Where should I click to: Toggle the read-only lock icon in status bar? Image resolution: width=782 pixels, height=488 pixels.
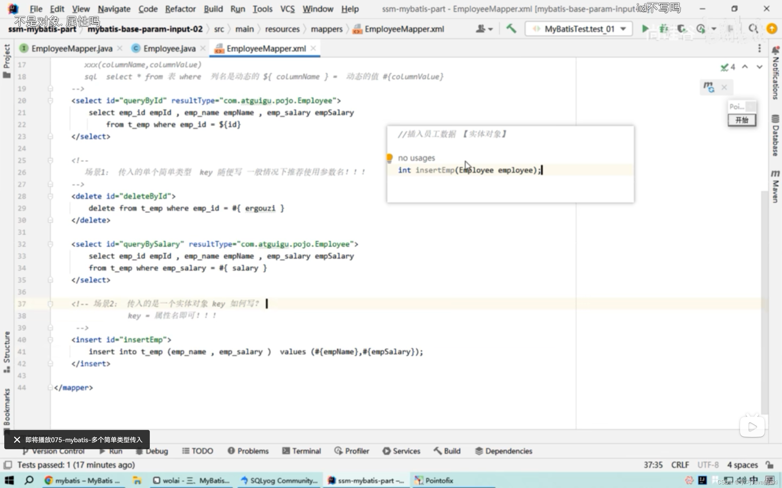[770, 465]
